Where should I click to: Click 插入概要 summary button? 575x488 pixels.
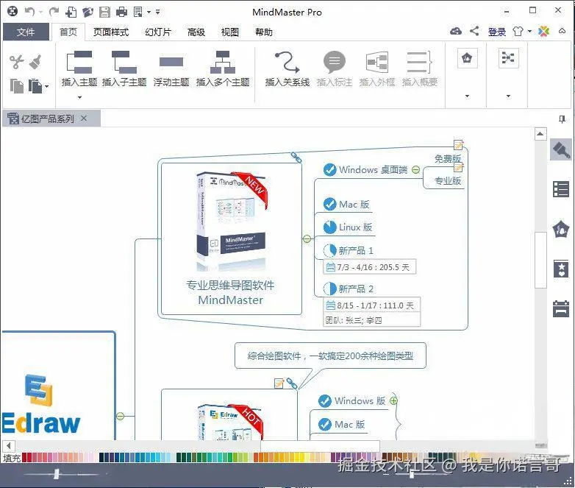click(420, 68)
